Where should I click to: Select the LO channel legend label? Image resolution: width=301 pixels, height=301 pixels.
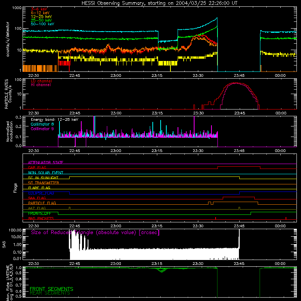(x=41, y=81)
